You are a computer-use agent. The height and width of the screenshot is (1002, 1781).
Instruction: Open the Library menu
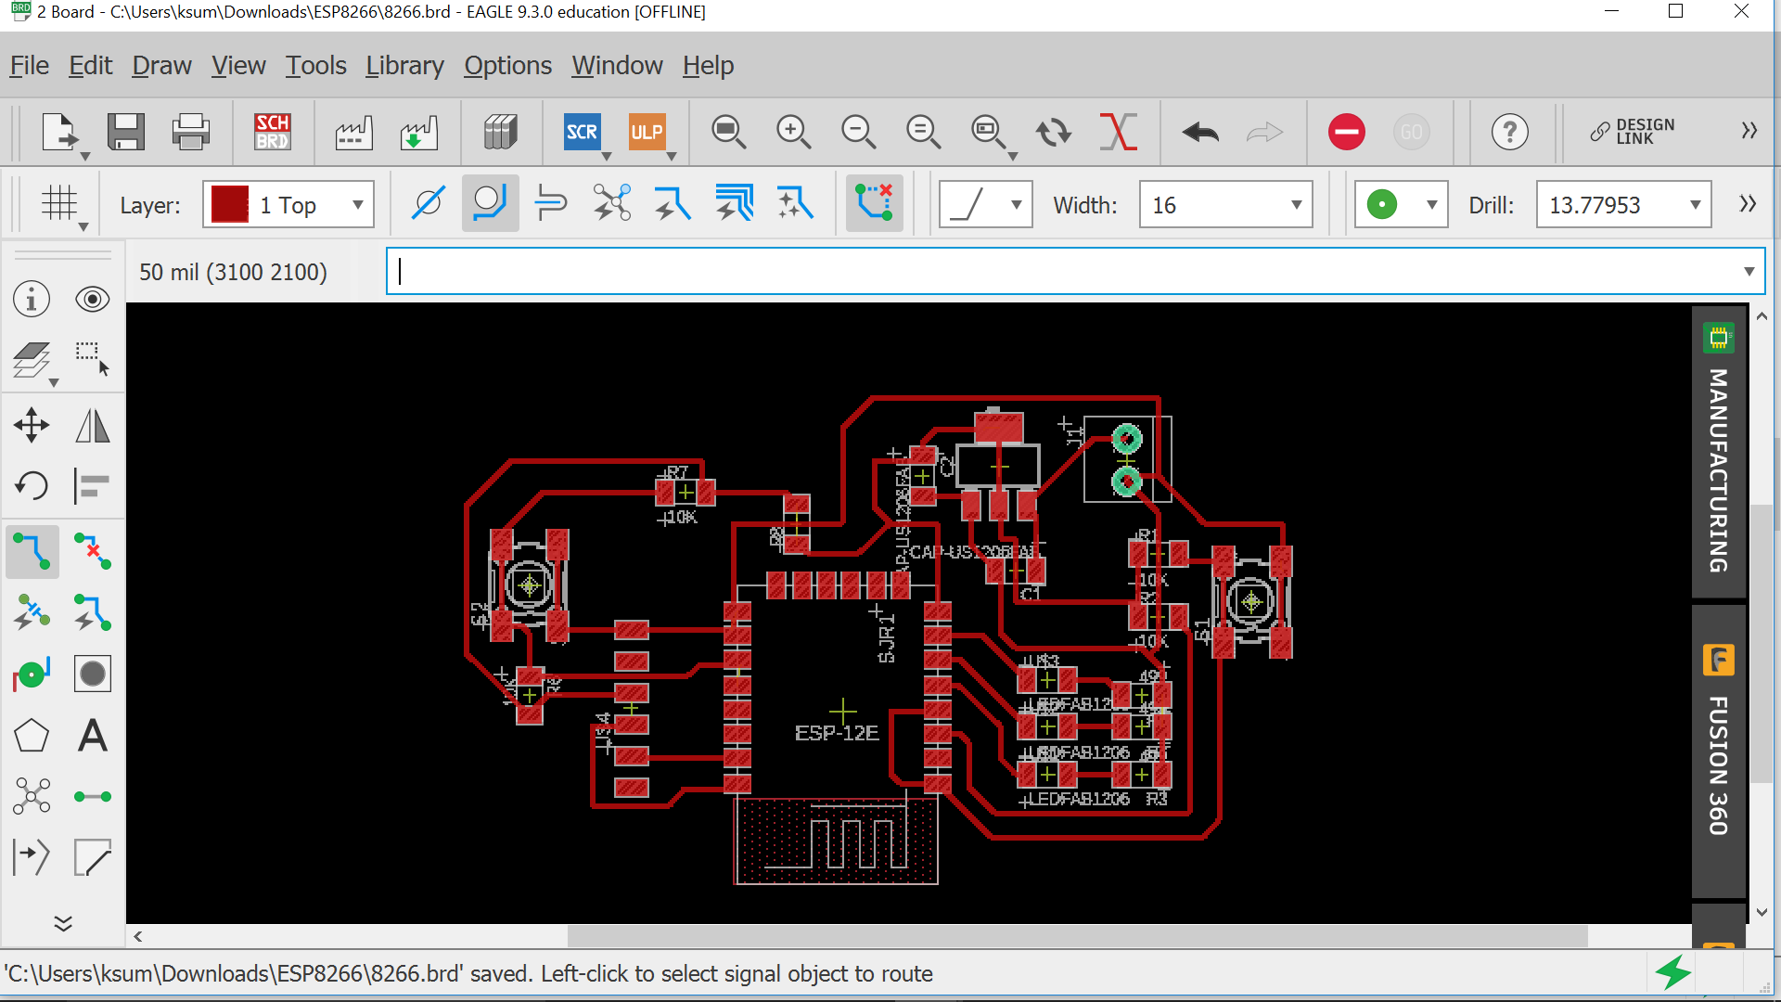[x=404, y=66]
